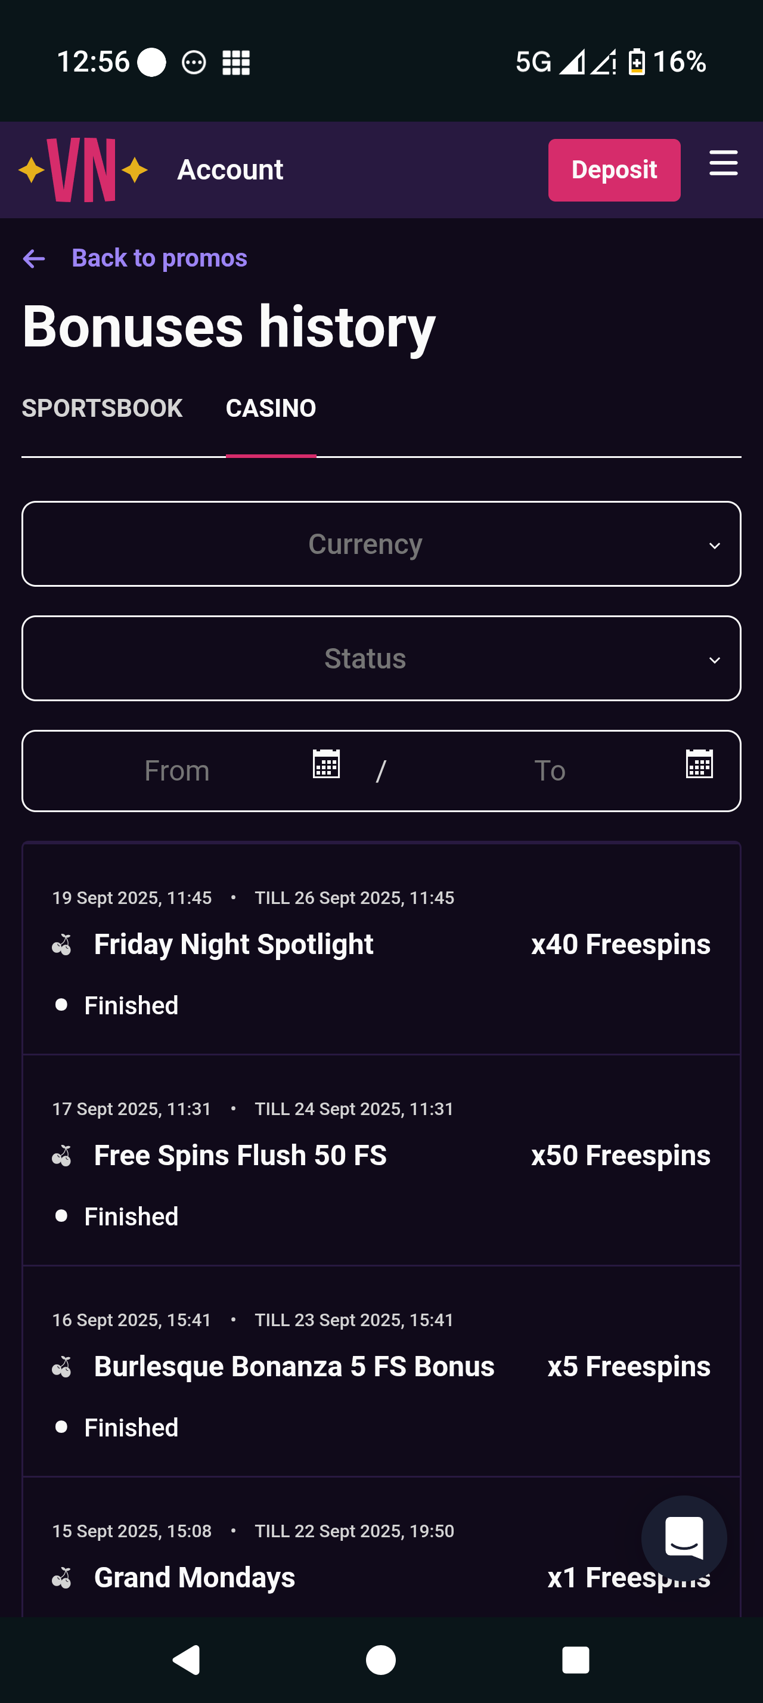This screenshot has height=1703, width=763.
Task: Open the To date calendar icon
Action: (699, 764)
